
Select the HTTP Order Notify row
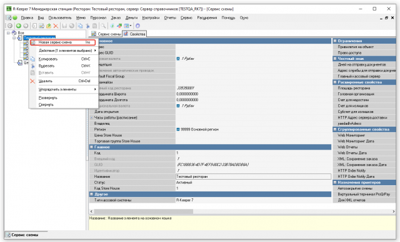click(364, 170)
